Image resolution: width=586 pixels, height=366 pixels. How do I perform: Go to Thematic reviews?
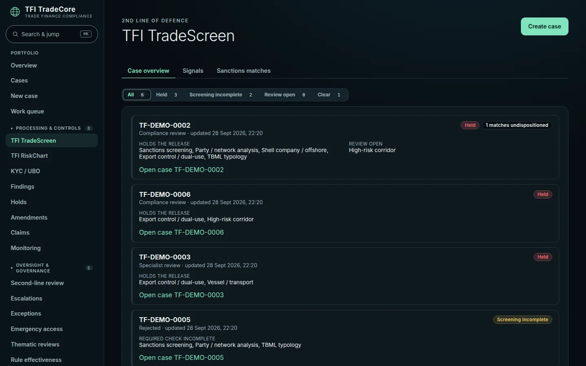[x=52, y=344]
